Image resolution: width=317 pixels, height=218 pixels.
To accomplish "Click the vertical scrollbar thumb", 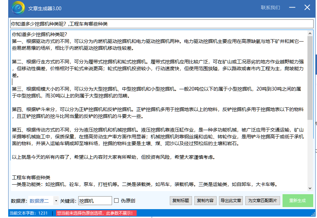I will click(310, 78).
